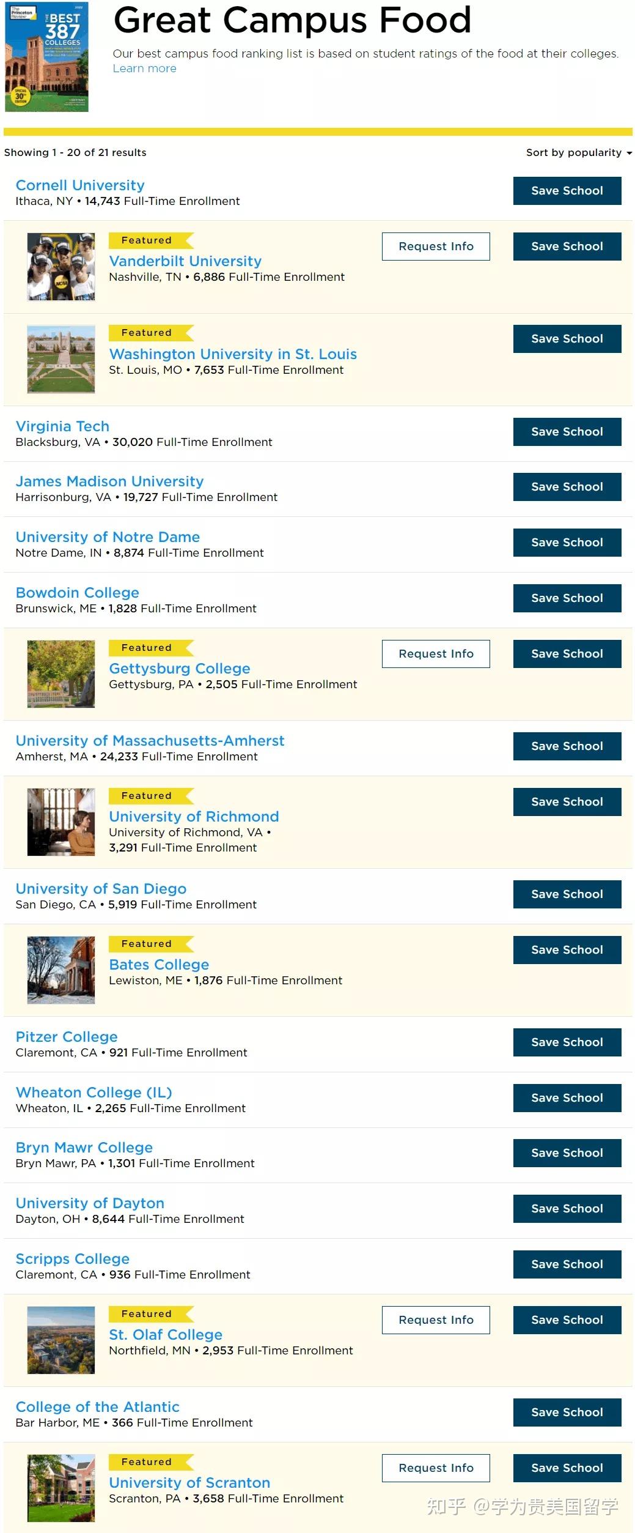Click the University of Richmond thumbnail image
This screenshot has width=635, height=1533.
click(x=61, y=822)
